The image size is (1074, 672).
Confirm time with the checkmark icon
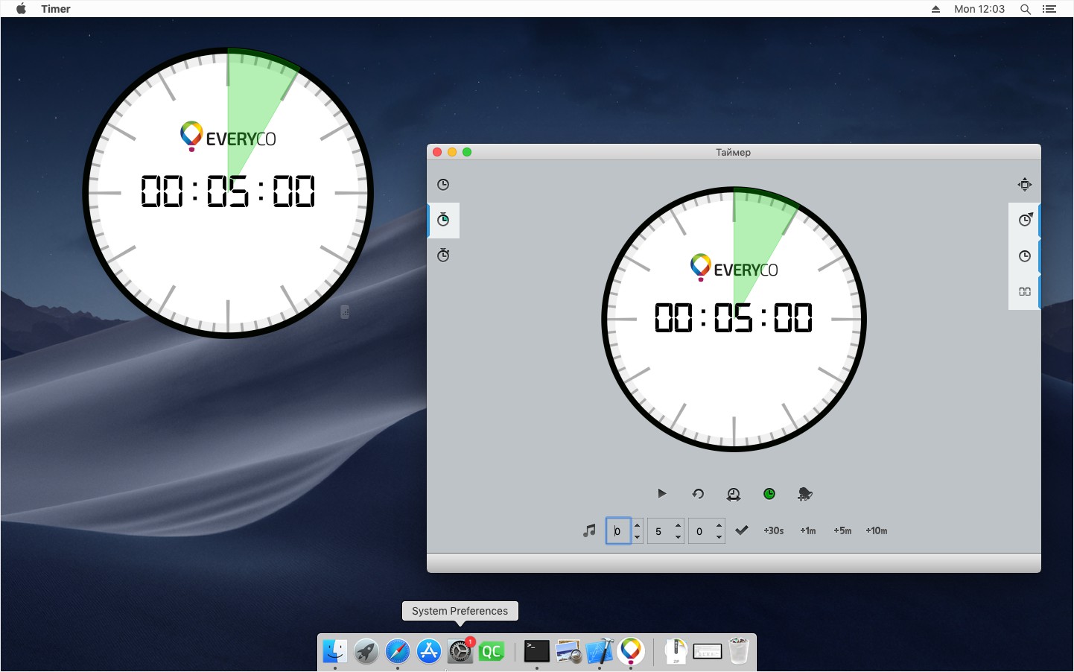(x=742, y=530)
